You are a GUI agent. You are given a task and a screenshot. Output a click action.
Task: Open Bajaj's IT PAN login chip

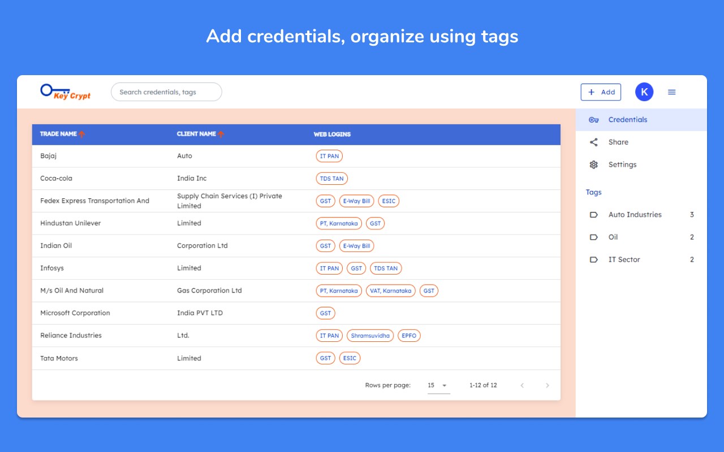click(x=329, y=156)
